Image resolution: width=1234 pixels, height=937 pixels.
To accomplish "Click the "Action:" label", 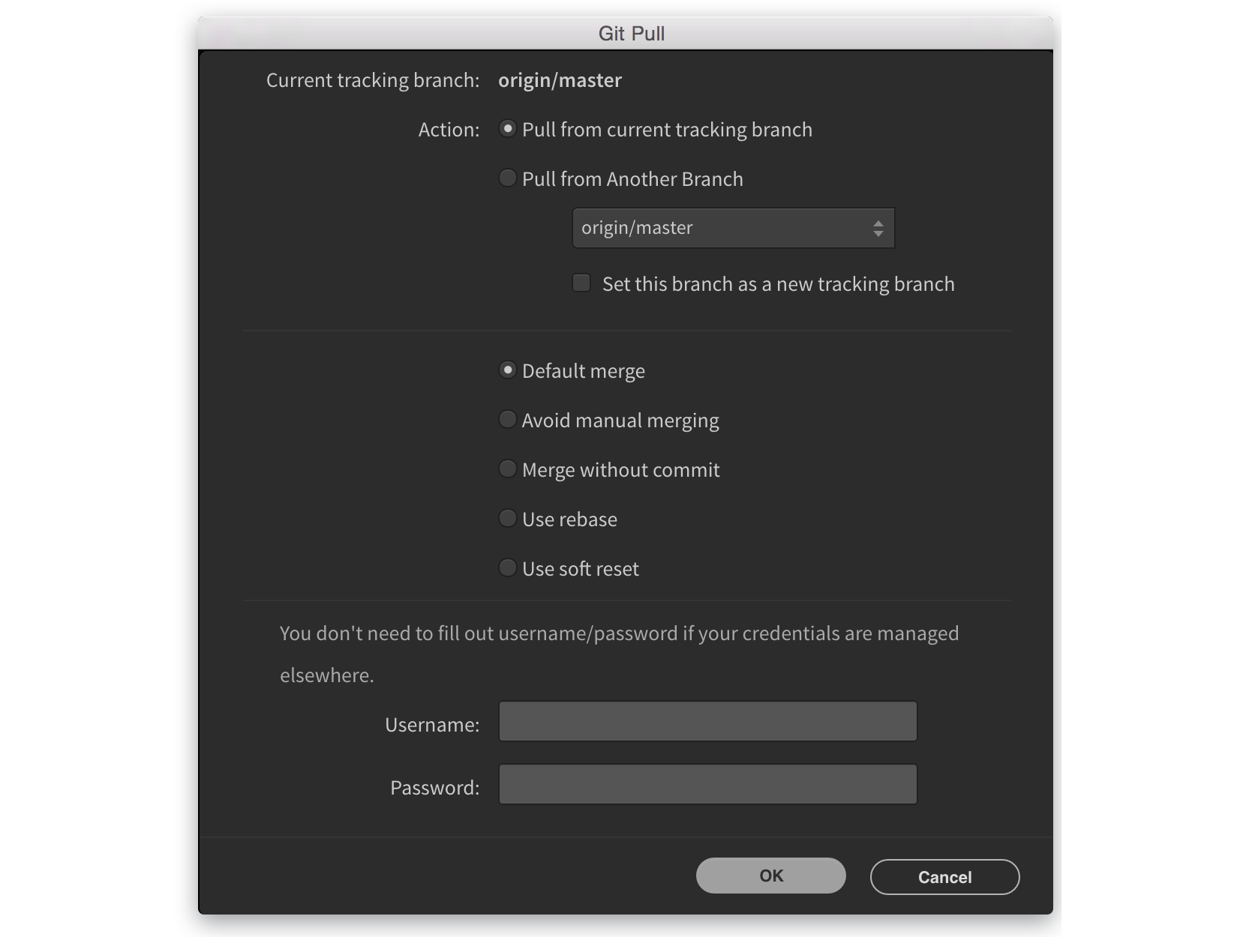I will click(448, 129).
